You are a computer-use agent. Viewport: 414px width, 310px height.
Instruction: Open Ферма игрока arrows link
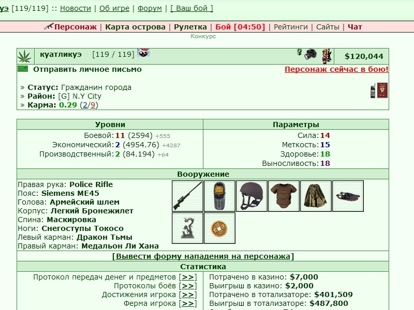coord(188,303)
